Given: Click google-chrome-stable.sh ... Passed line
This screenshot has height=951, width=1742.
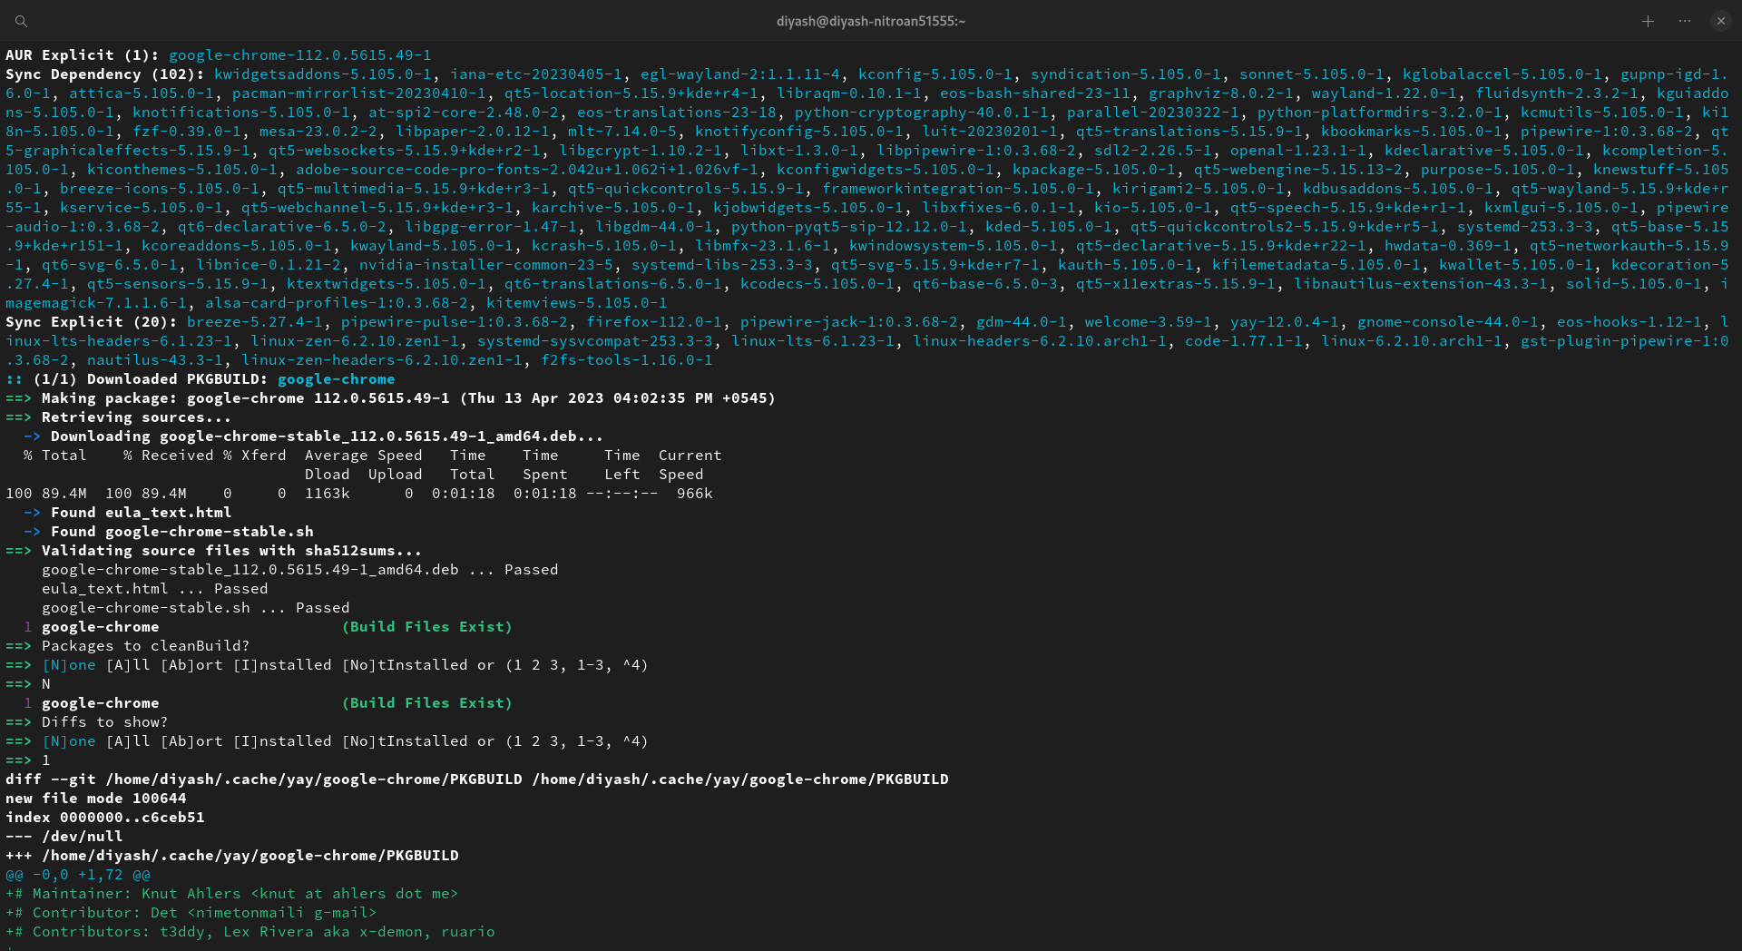Looking at the screenshot, I should click(x=196, y=608).
